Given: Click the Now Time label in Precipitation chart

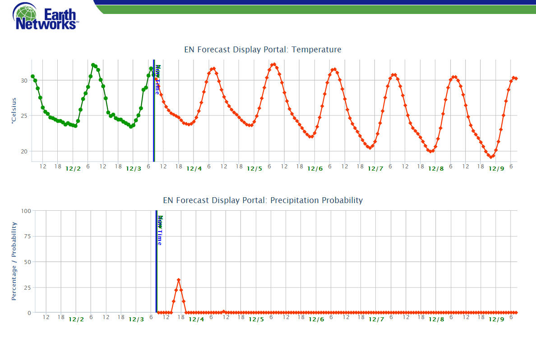Looking at the screenshot, I should [160, 230].
